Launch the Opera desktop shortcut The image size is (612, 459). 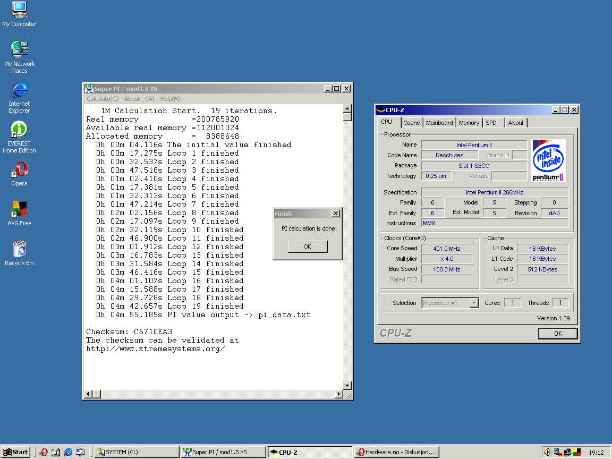point(19,174)
